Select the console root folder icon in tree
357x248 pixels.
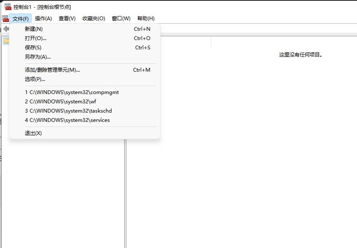tap(6, 41)
